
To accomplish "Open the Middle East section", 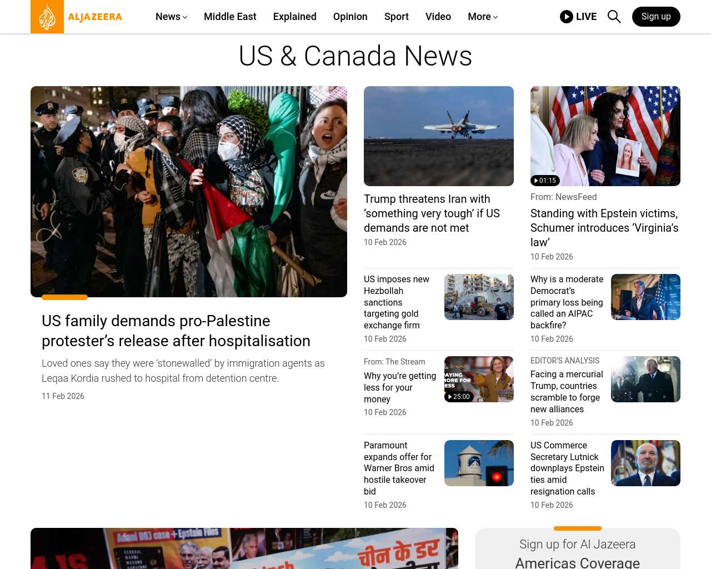I will tap(230, 17).
